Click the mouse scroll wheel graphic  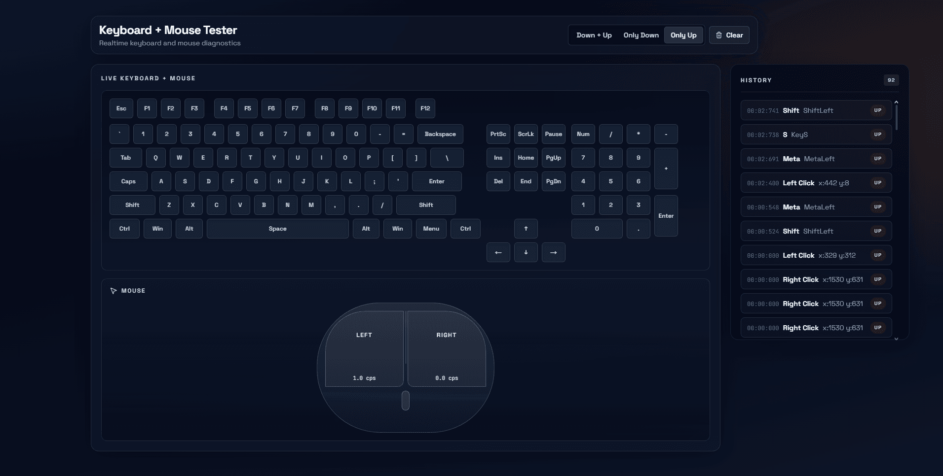coord(406,401)
